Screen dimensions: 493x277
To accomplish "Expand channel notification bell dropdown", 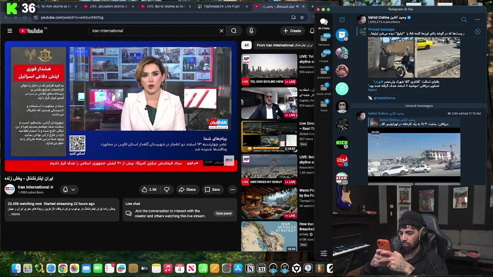I will (x=69, y=189).
